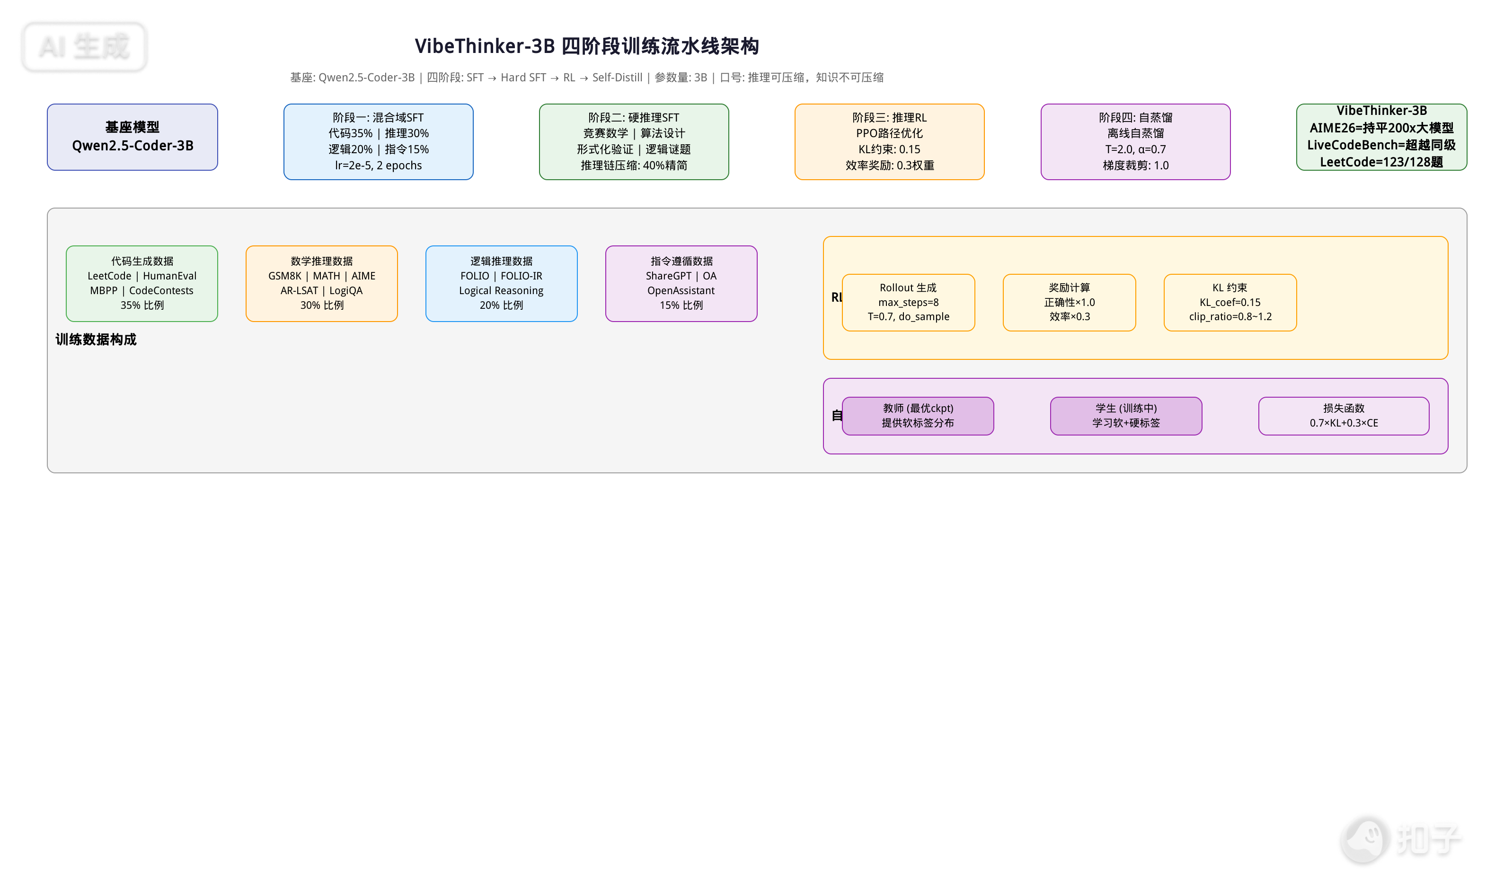
Task: Click the diagram title VibeThinker-3B 四阶段训练流水线架构
Action: pyautogui.click(x=587, y=46)
